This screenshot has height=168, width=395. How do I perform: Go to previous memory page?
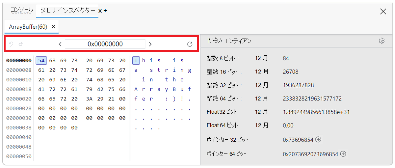60,44
